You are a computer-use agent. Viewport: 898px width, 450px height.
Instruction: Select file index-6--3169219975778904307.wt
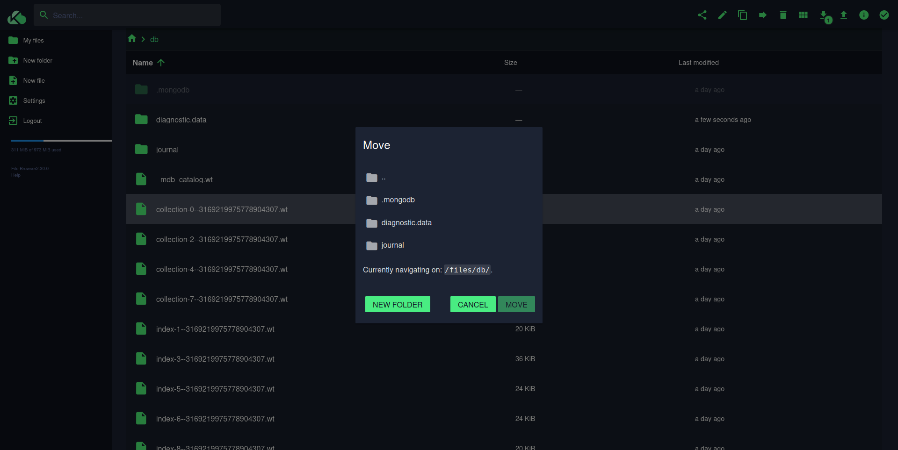[215, 419]
